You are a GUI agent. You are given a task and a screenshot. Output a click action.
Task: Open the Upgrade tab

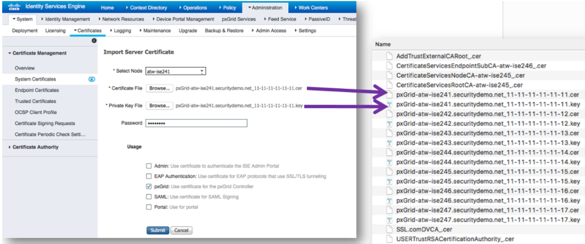coord(187,31)
